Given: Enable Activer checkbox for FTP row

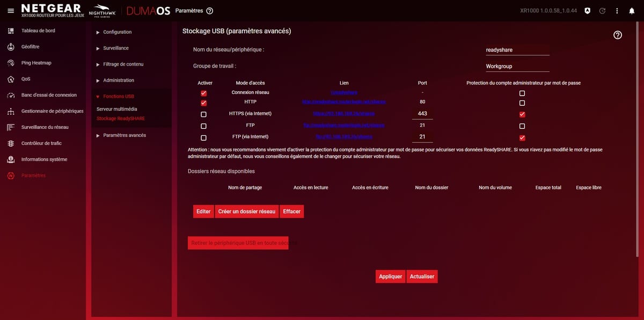Looking at the screenshot, I should tap(203, 126).
